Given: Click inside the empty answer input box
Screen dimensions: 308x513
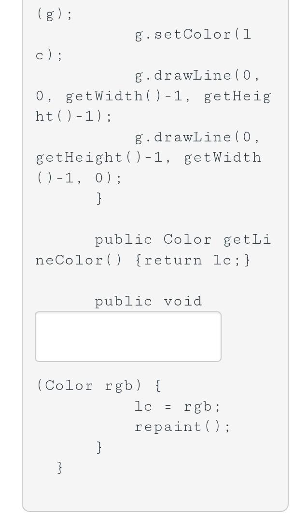Looking at the screenshot, I should pyautogui.click(x=128, y=336).
